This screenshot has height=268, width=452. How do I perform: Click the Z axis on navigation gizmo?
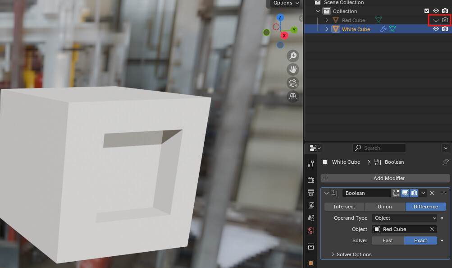click(x=279, y=18)
